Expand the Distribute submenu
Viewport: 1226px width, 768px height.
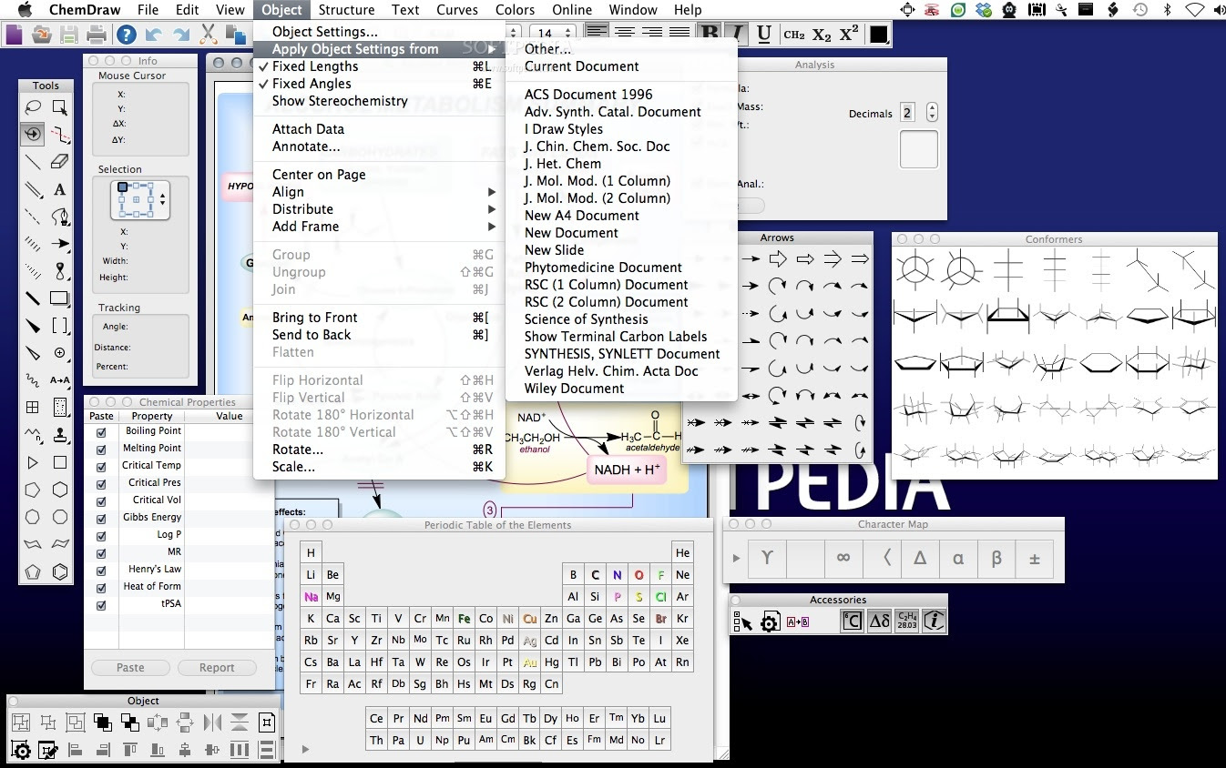pos(379,209)
